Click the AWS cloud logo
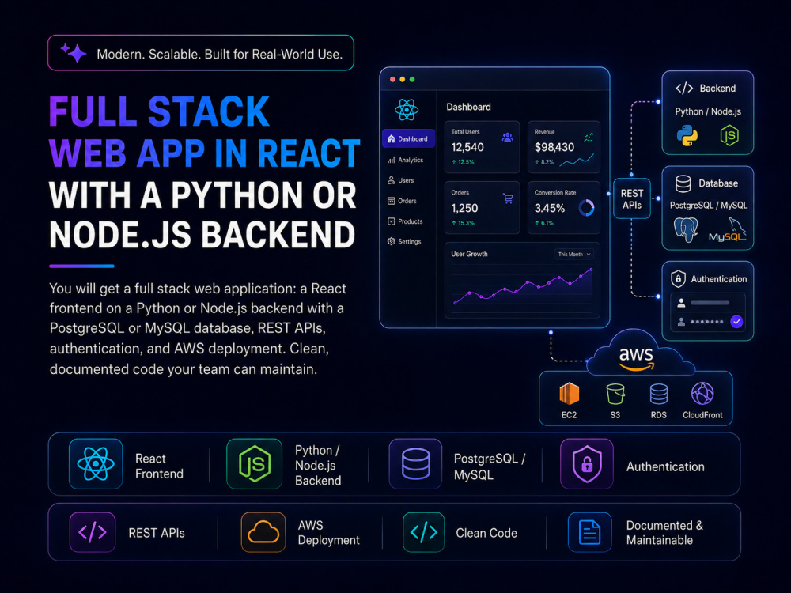 pos(636,357)
